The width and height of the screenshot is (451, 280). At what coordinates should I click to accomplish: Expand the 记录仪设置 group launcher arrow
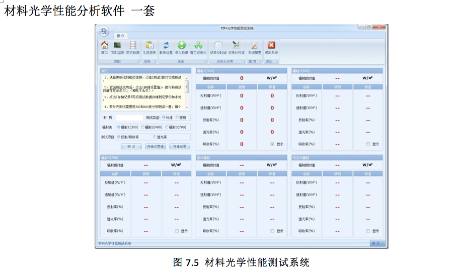[244, 62]
